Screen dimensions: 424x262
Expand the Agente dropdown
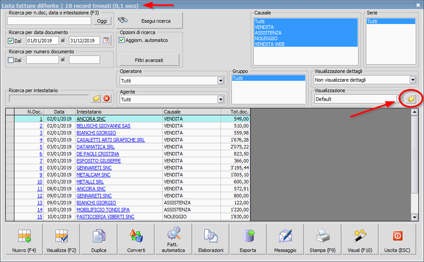[x=221, y=100]
